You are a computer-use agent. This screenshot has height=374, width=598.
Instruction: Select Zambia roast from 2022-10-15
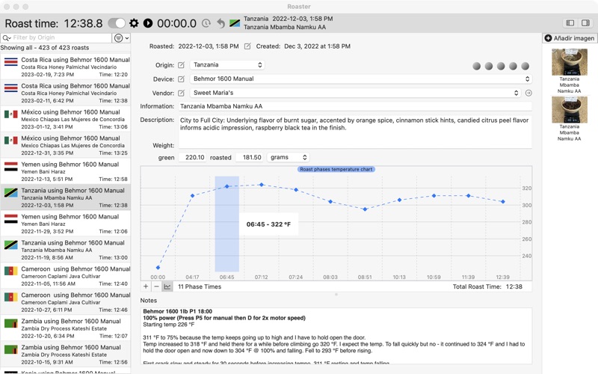(65, 355)
